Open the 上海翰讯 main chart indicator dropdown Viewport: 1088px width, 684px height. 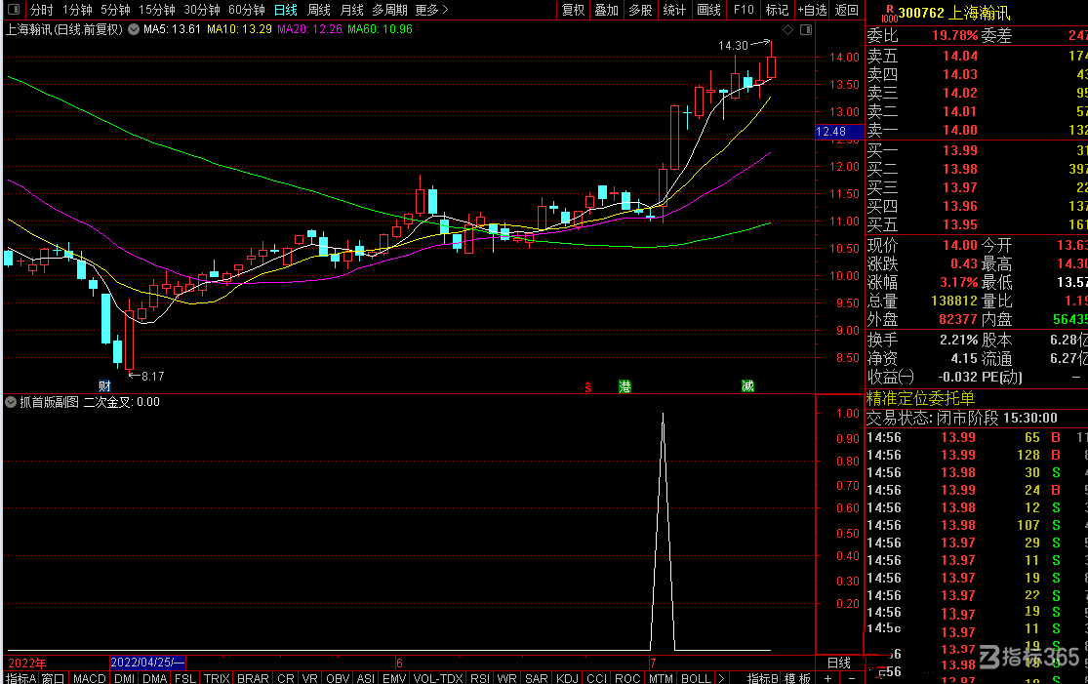[x=134, y=29]
